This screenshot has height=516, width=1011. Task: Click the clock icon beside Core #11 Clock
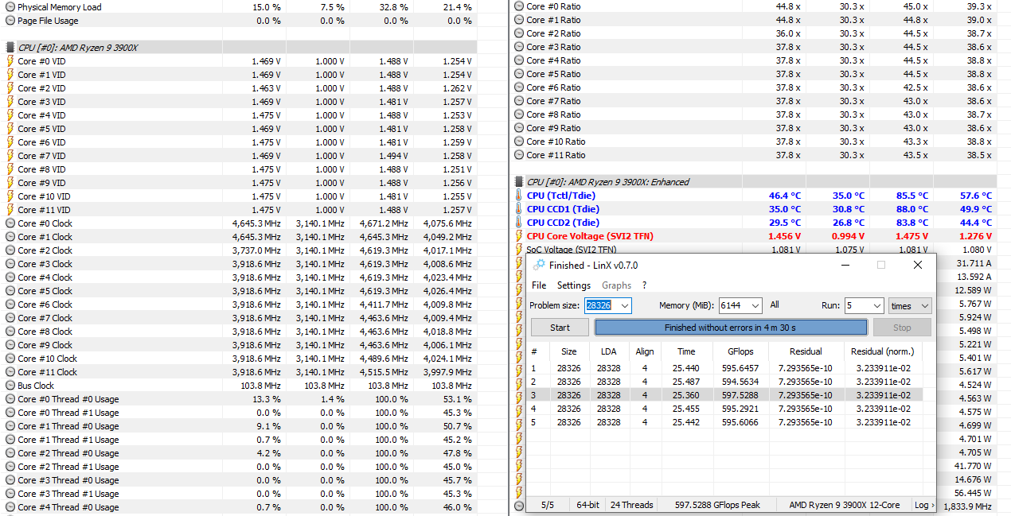click(x=10, y=372)
